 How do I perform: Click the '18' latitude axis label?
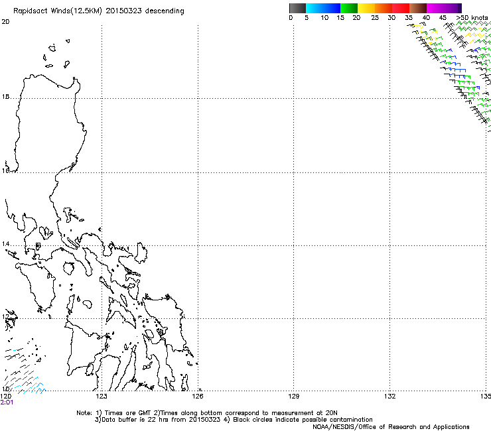[5, 97]
